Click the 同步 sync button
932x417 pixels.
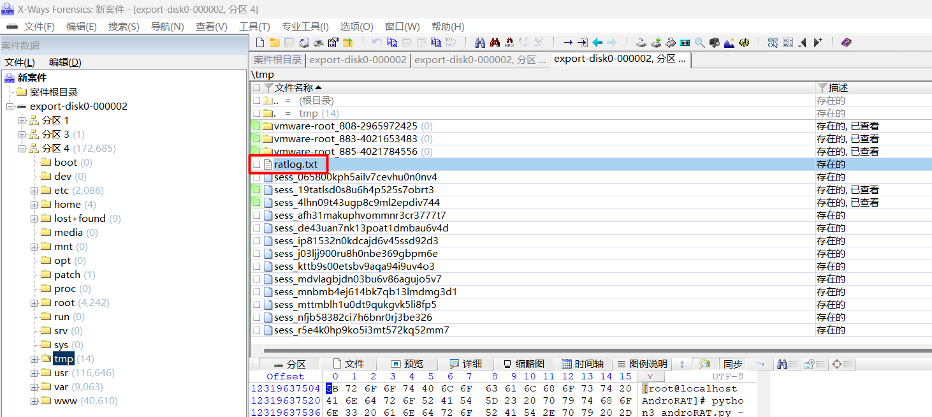coord(733,364)
